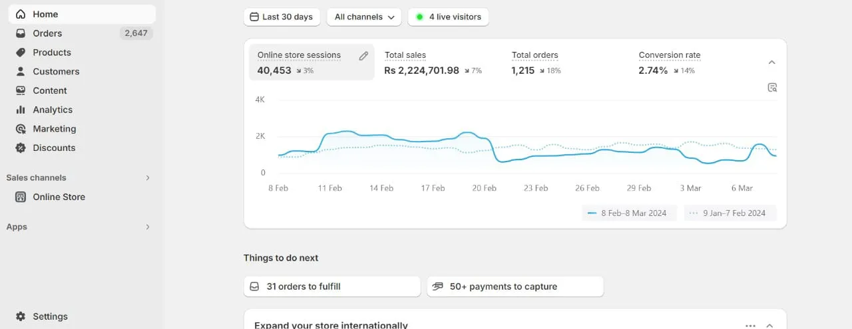
Task: Select the Customers person icon
Action: 21,71
